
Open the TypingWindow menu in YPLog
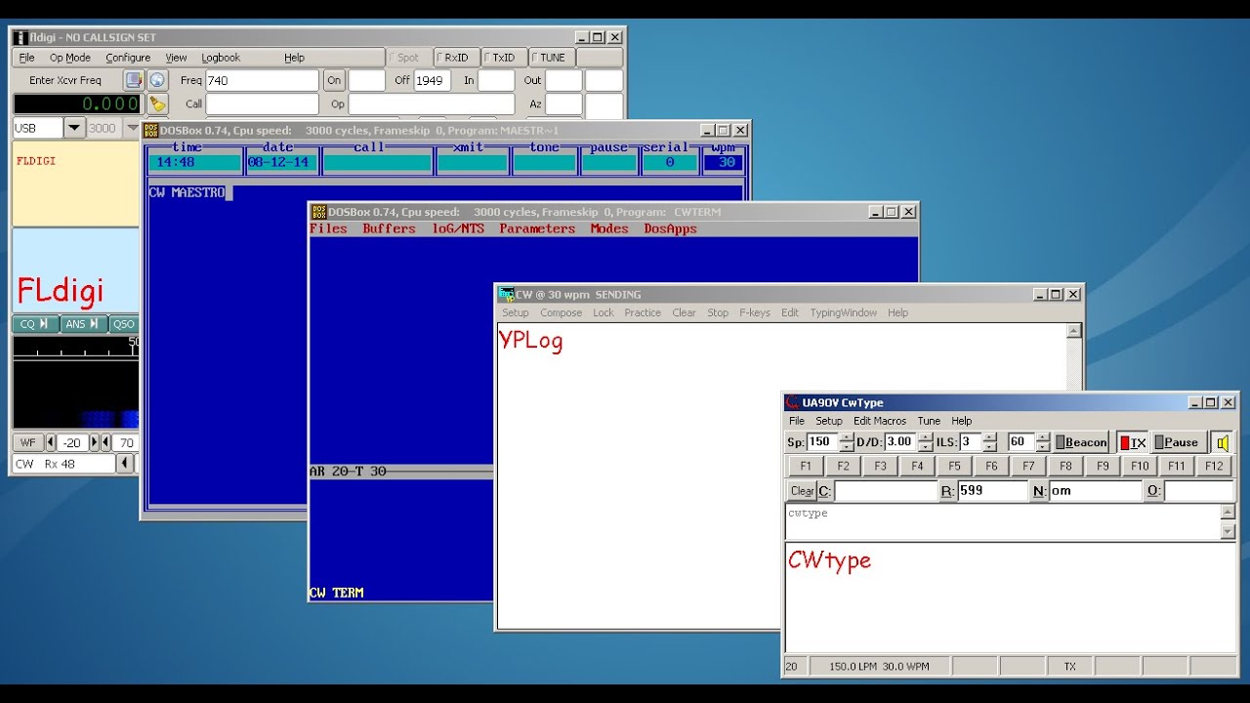(x=844, y=312)
